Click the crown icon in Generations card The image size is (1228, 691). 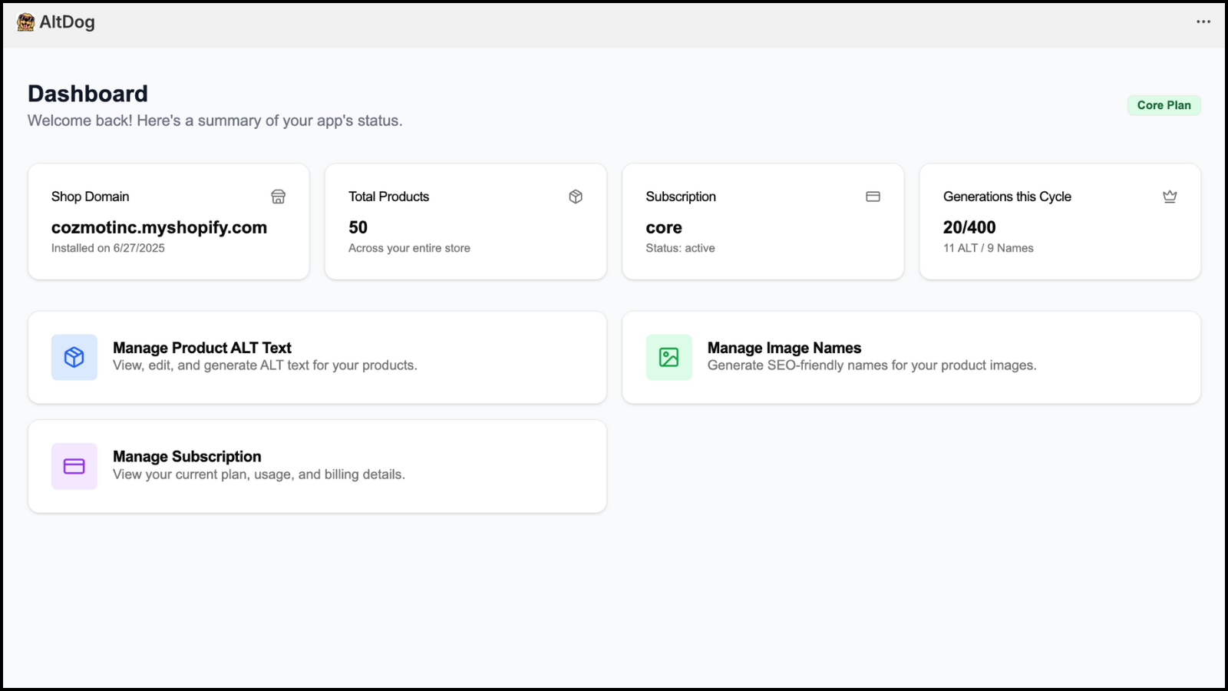pyautogui.click(x=1170, y=197)
